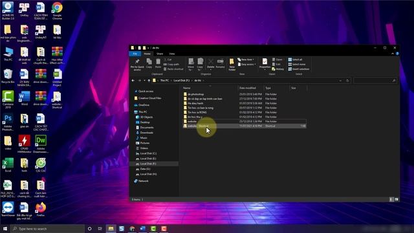Click Select all in the ribbon
414x233 pixels.
pos(295,60)
